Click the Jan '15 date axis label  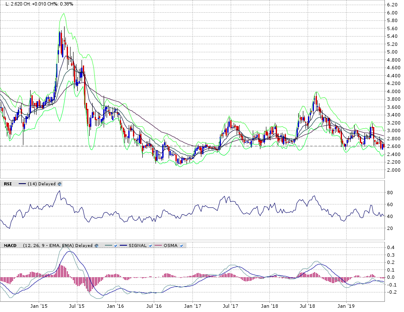(x=38, y=305)
